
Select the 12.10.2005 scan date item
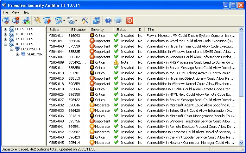24,34
